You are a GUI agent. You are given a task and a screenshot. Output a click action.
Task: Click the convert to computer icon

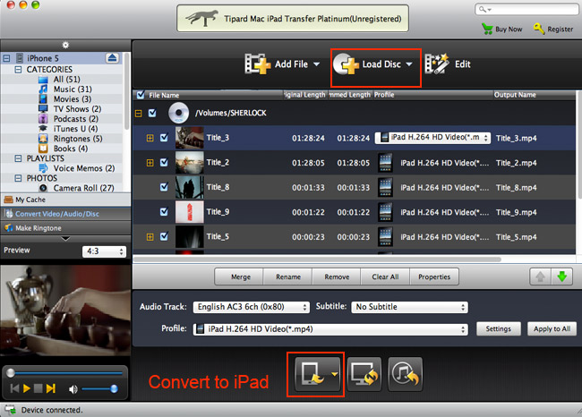(x=364, y=374)
